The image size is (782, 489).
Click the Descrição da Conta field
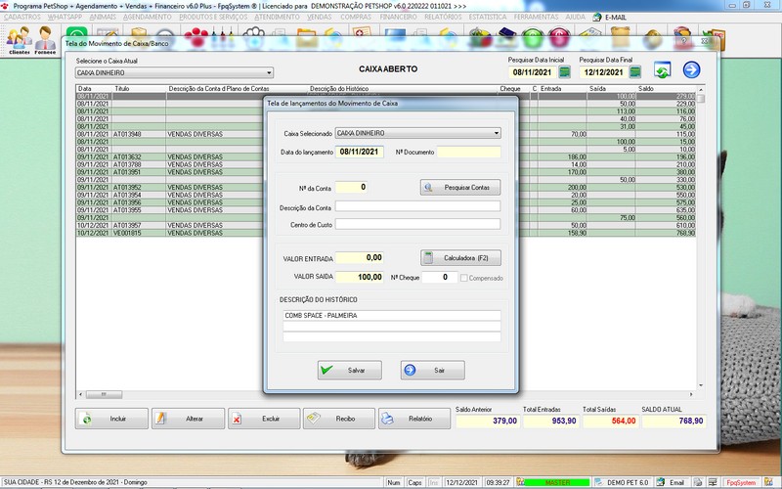tap(418, 206)
